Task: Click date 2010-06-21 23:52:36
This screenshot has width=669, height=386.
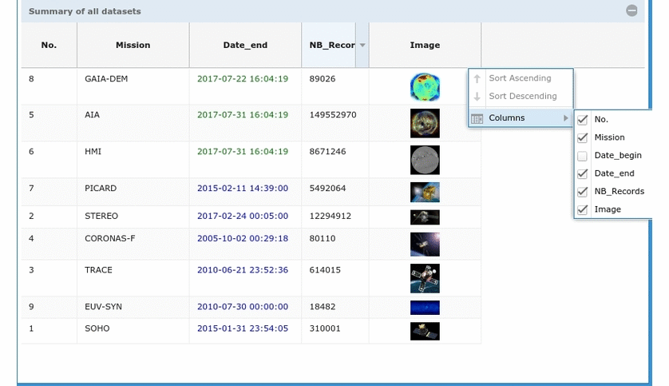Action: (x=243, y=270)
